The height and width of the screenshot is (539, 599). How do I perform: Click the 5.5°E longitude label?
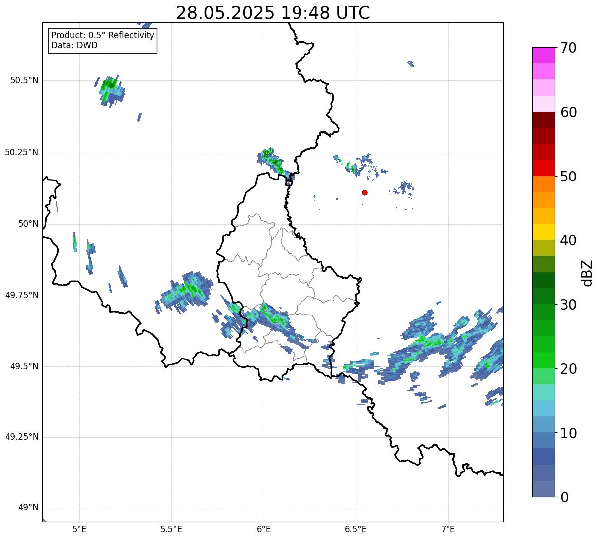pyautogui.click(x=171, y=529)
